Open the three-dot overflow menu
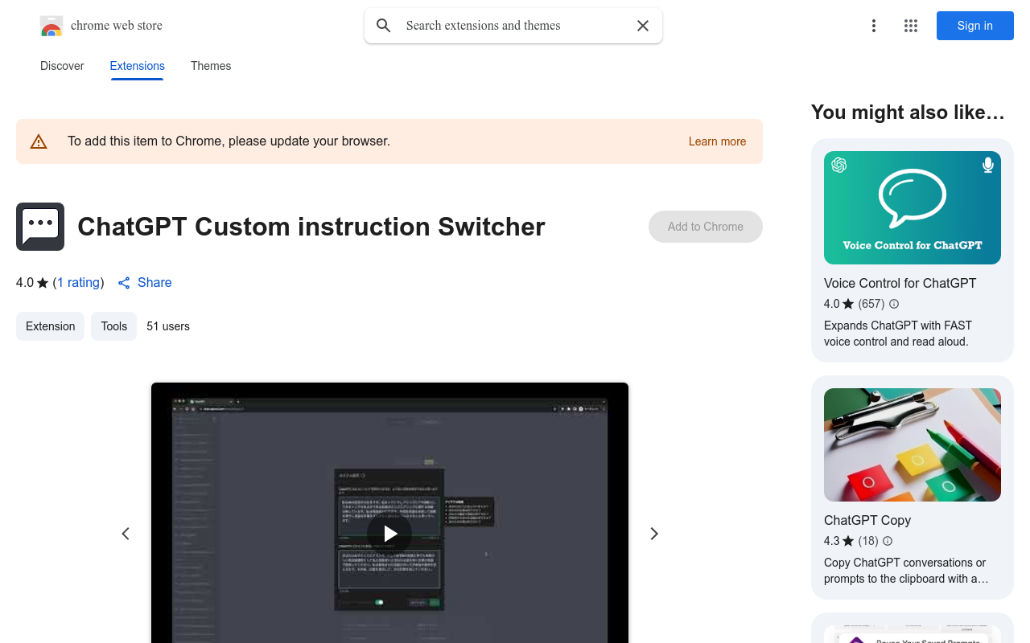The width and height of the screenshot is (1030, 643). (x=874, y=26)
